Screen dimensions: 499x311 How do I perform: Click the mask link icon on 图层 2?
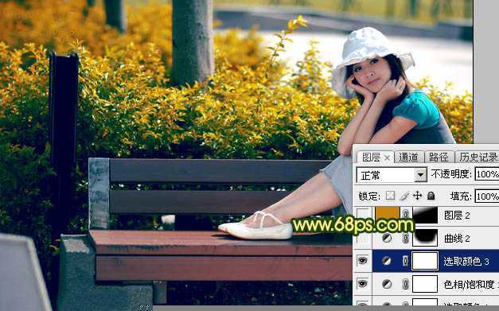click(405, 215)
